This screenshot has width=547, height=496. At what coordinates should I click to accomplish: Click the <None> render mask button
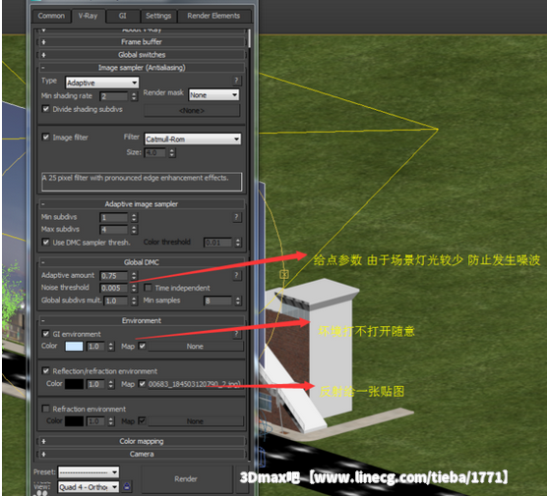[x=192, y=111]
